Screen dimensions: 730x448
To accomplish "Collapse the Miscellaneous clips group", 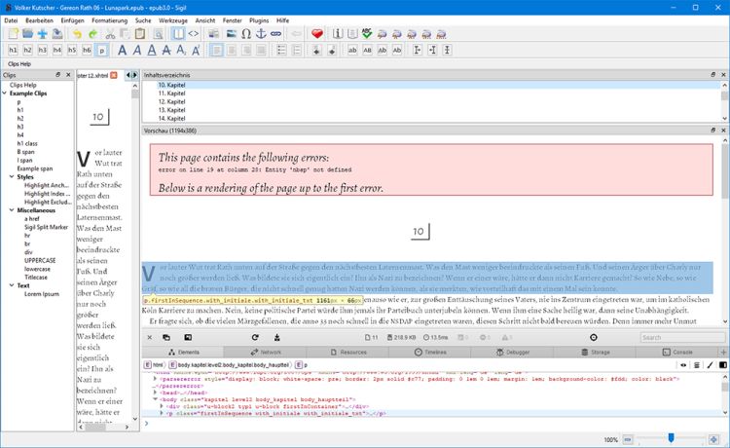I will (11, 209).
